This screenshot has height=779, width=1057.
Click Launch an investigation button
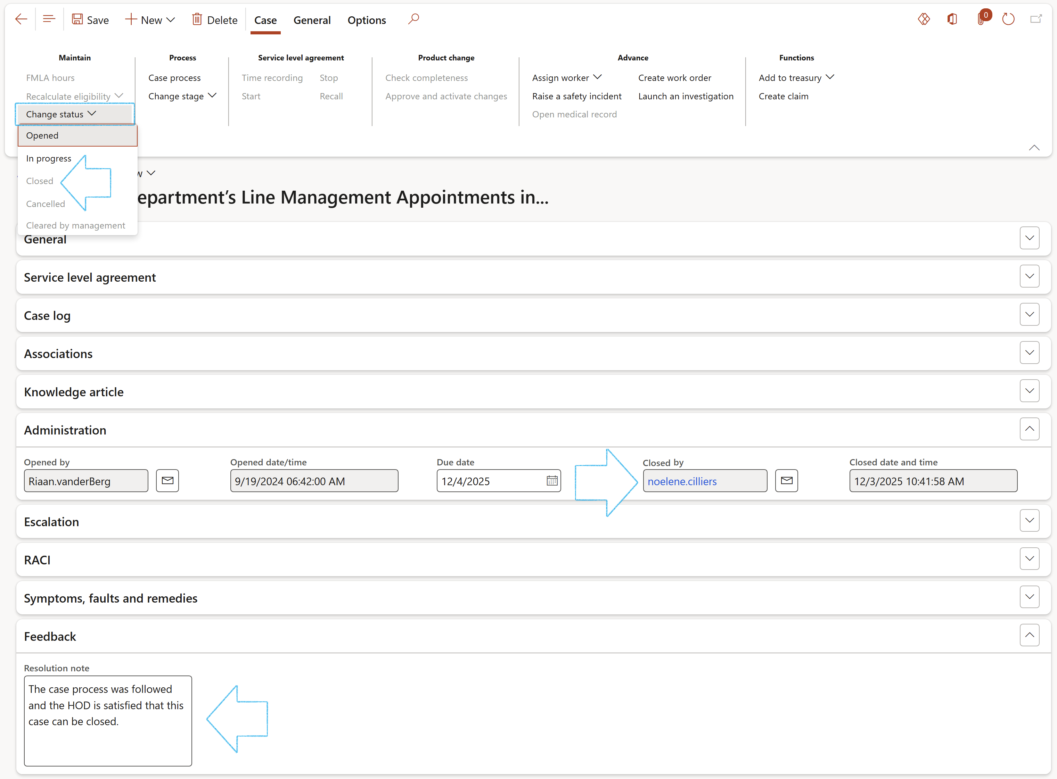686,96
